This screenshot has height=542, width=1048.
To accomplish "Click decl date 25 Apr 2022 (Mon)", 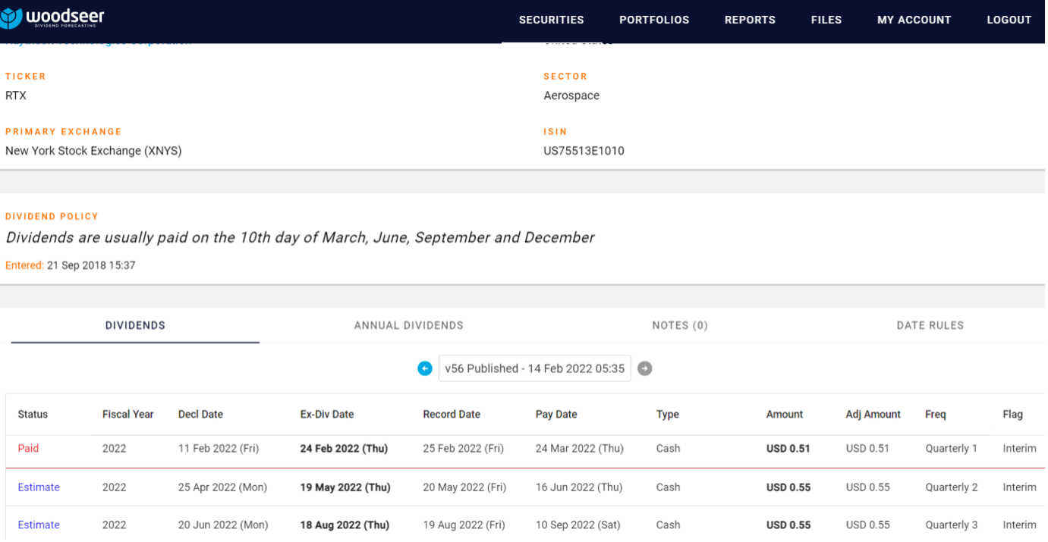I will pyautogui.click(x=222, y=487).
